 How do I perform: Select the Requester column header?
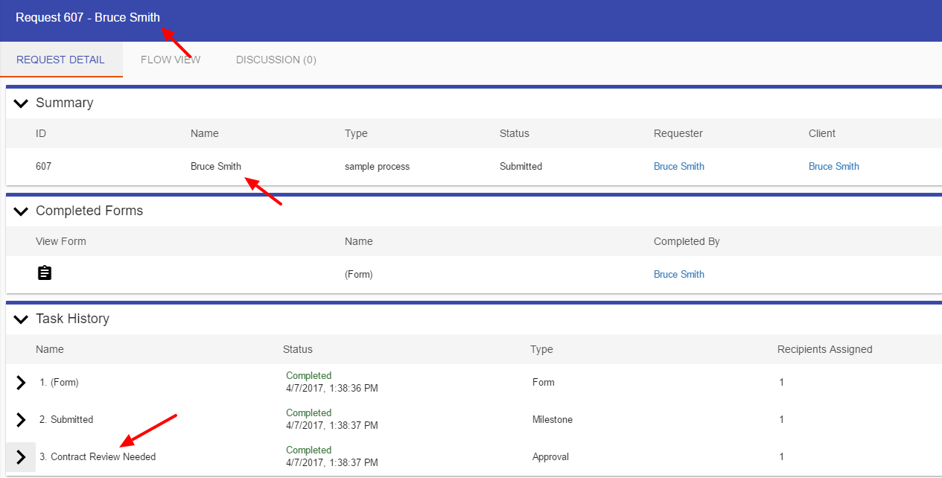[x=678, y=133]
